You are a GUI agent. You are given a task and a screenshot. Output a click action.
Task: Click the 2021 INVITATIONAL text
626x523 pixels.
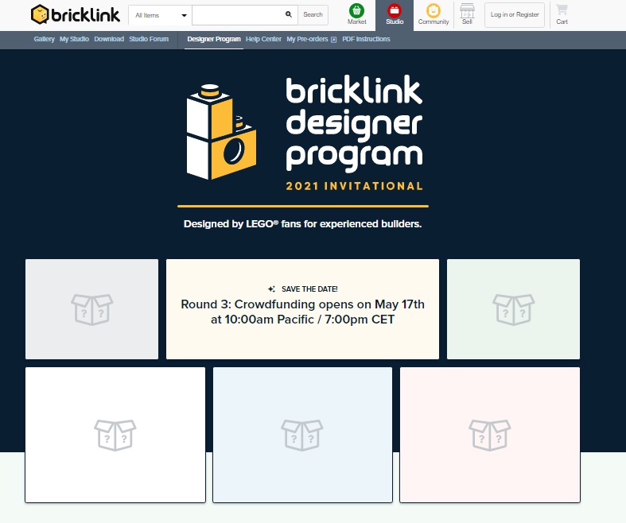(355, 186)
